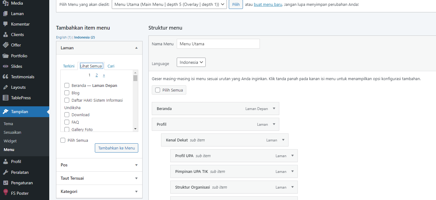The image size is (436, 200).
Task: Click the Peralatan wrench icon
Action: [x=6, y=172]
